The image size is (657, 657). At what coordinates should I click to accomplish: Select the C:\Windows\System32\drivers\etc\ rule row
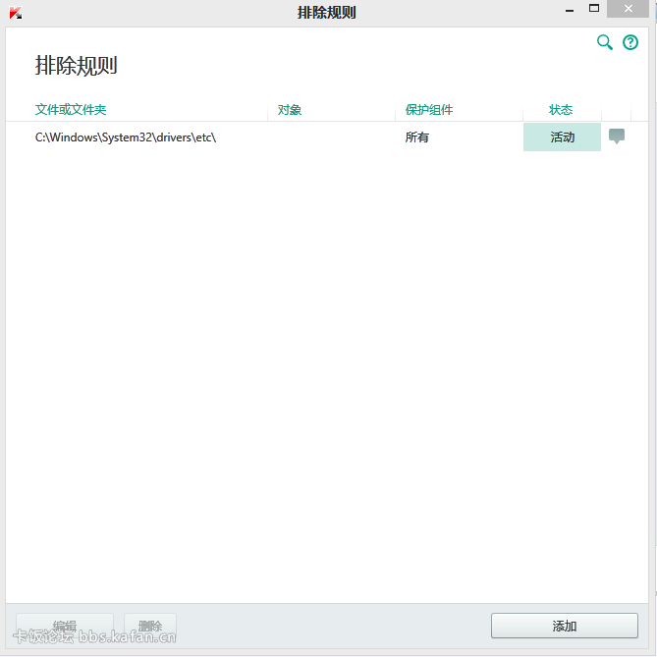tap(327, 137)
